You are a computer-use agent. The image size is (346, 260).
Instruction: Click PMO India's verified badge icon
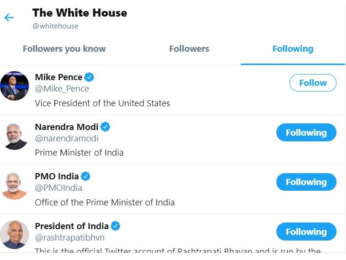coord(86,176)
